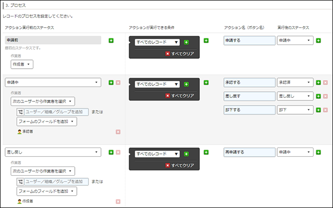
Task: Remove the 承認する action row
Action: pyautogui.click(x=325, y=82)
